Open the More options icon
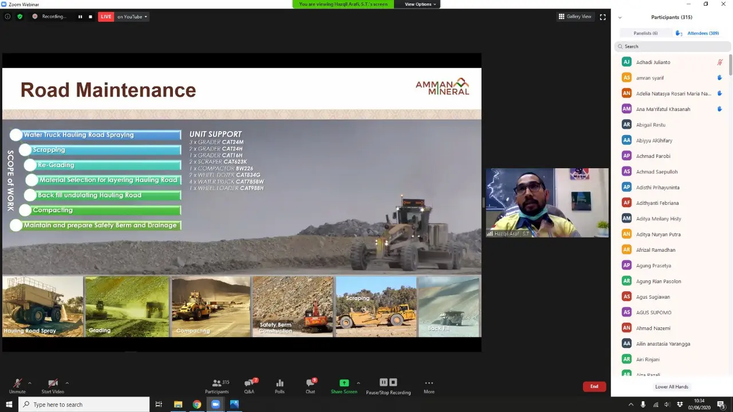The image size is (733, 412). point(429,383)
